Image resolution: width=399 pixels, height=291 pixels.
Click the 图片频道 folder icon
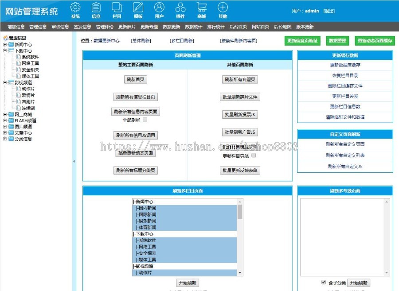(11, 127)
